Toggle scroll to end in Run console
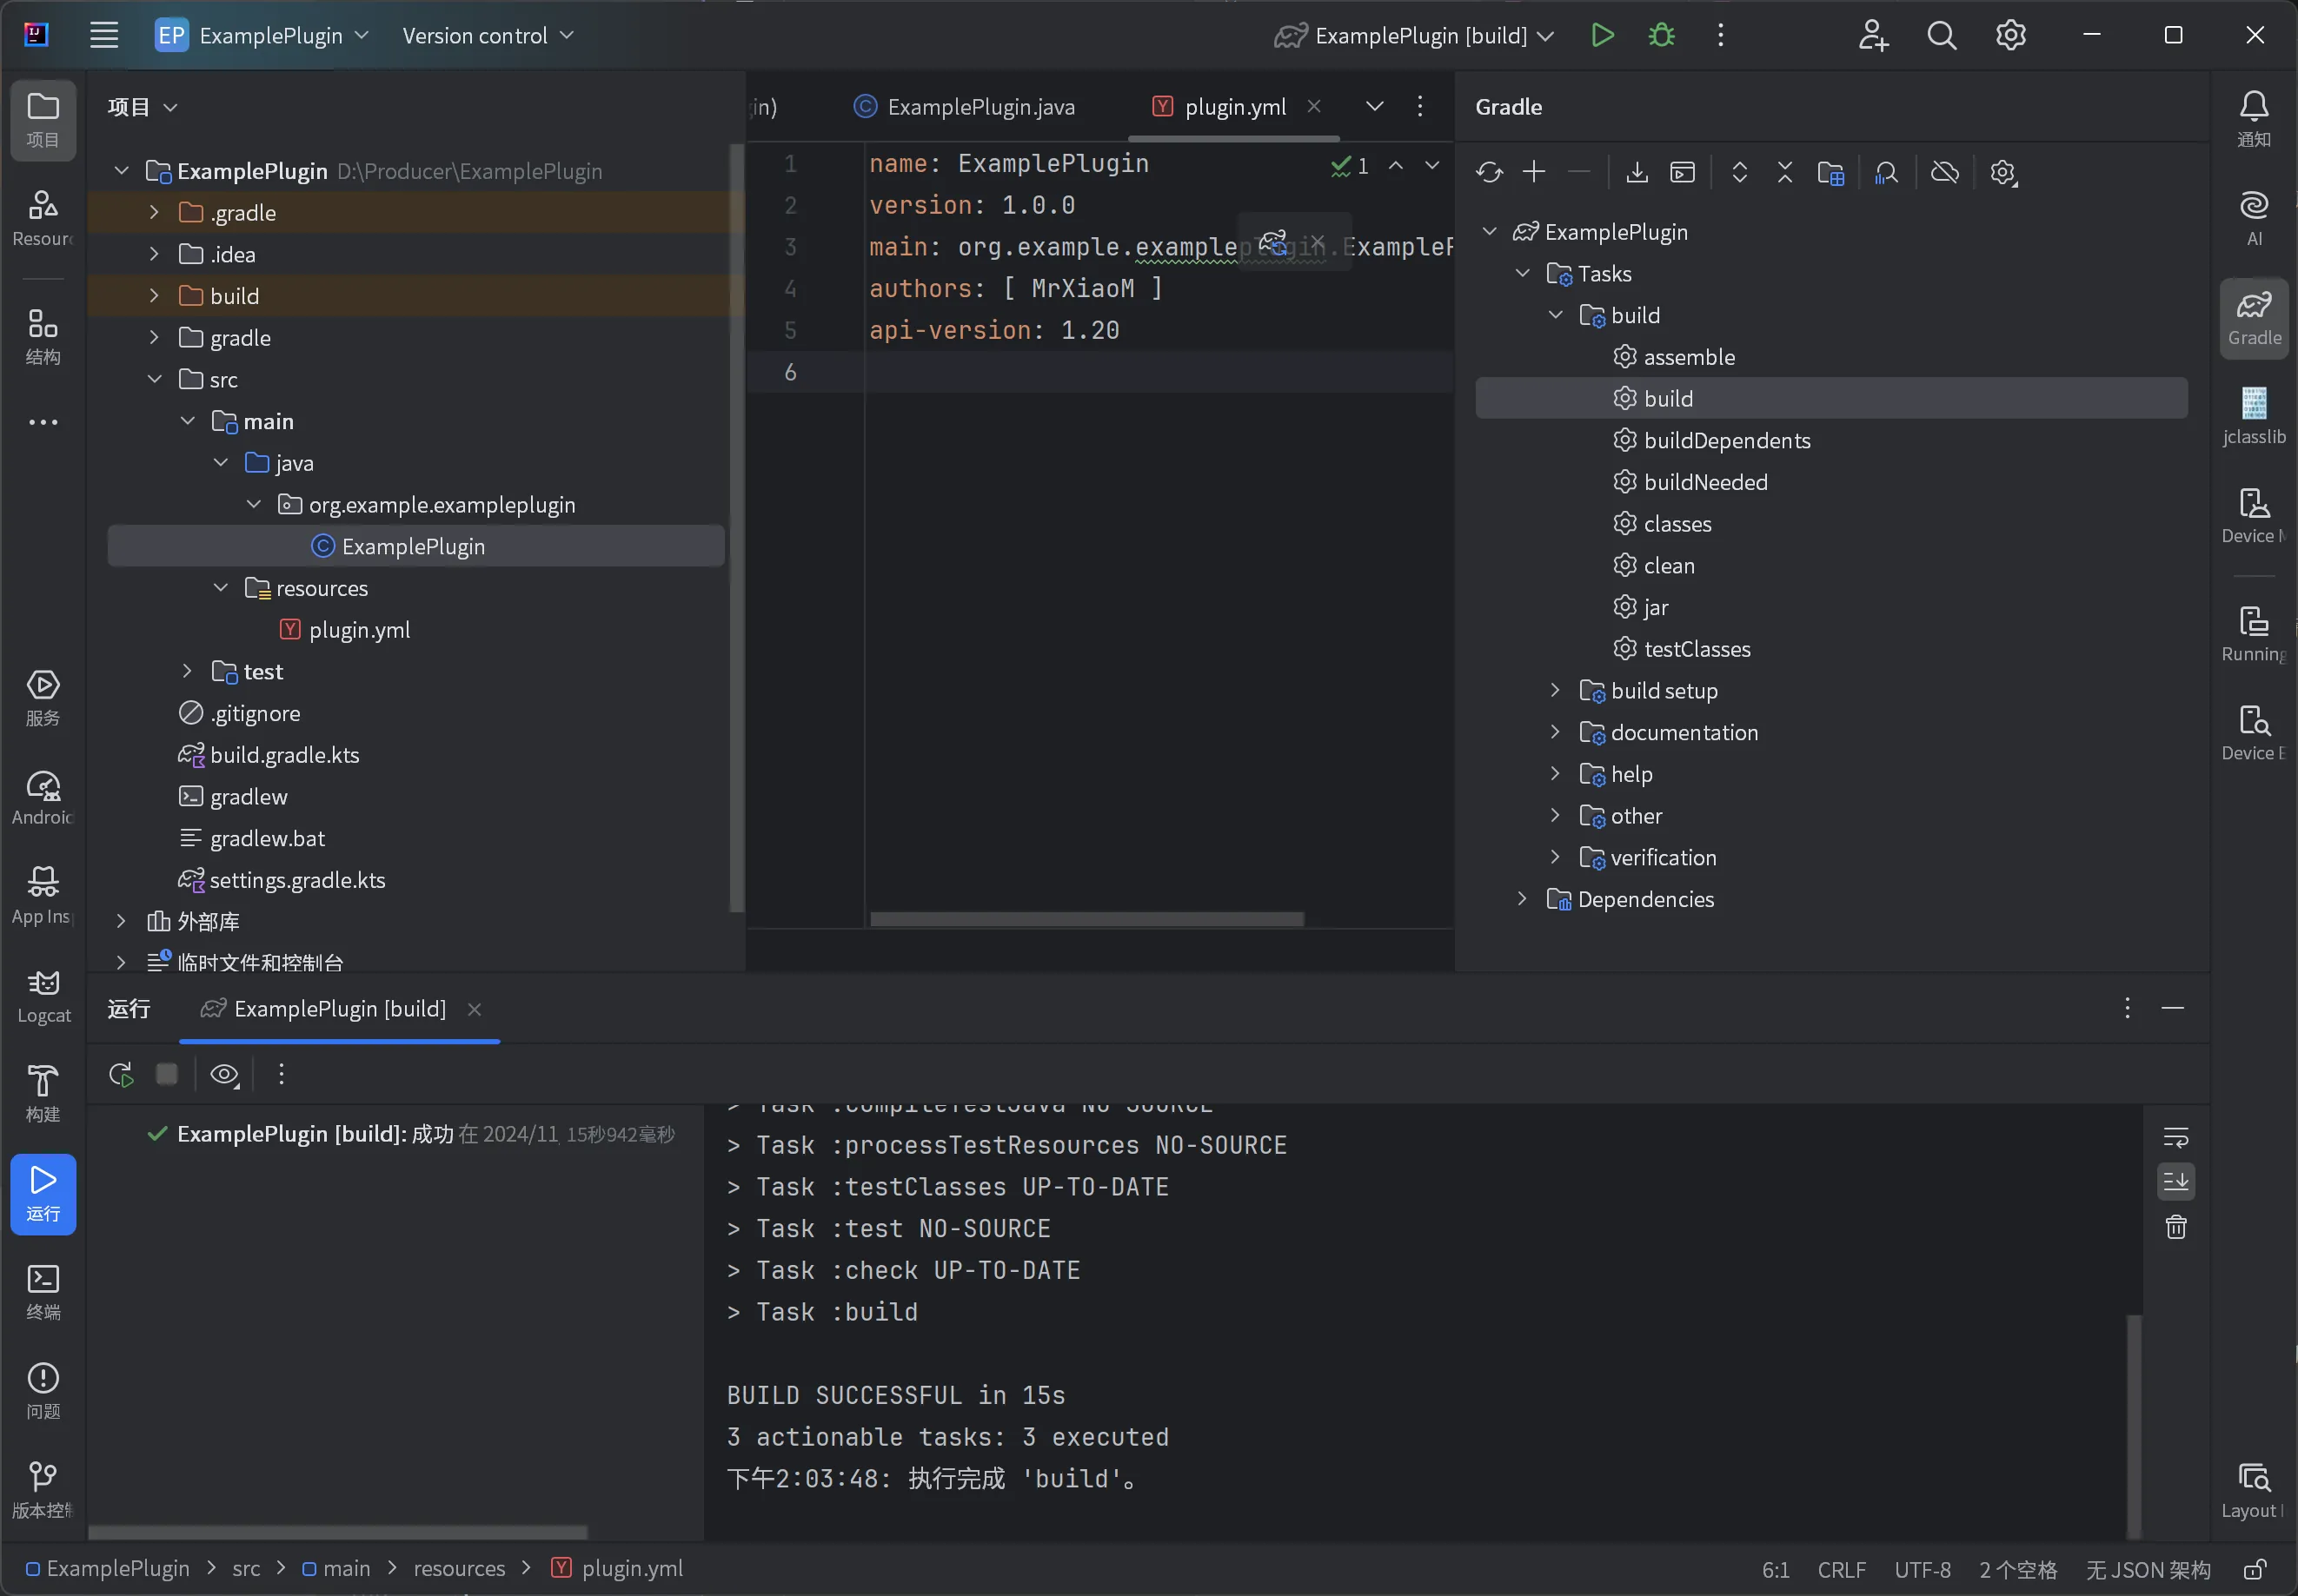The height and width of the screenshot is (1596, 2298). (x=2176, y=1181)
